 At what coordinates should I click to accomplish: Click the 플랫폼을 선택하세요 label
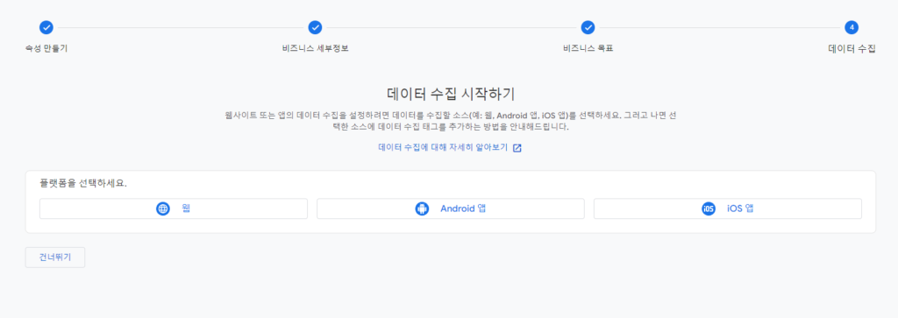pos(83,184)
